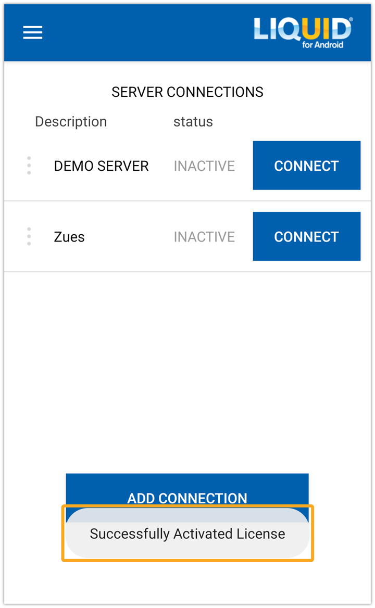Viewport: 375px width, 608px height.
Task: Click the Description column header
Action: [71, 122]
